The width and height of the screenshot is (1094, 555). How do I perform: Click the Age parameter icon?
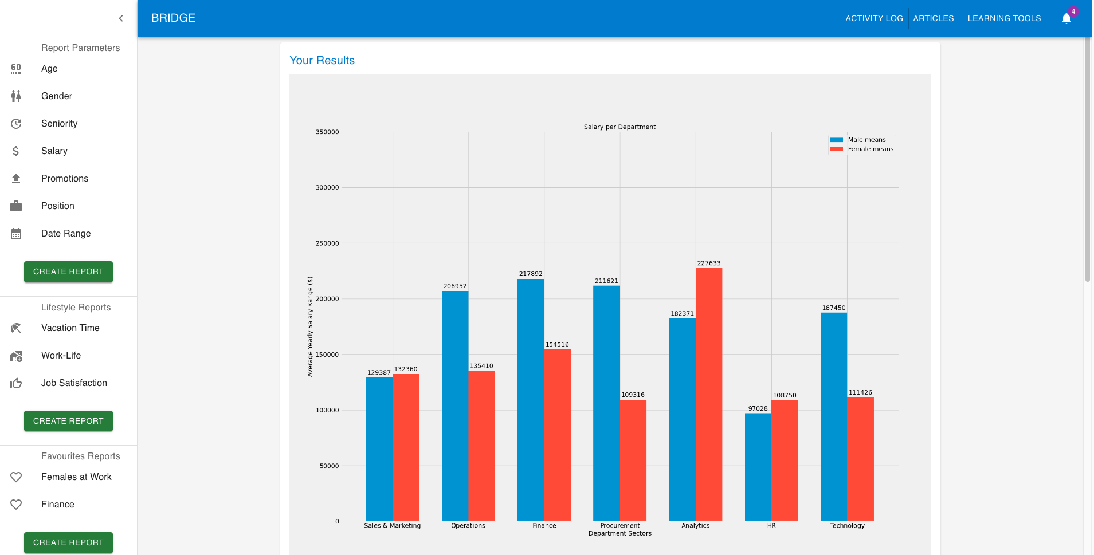[x=16, y=69]
